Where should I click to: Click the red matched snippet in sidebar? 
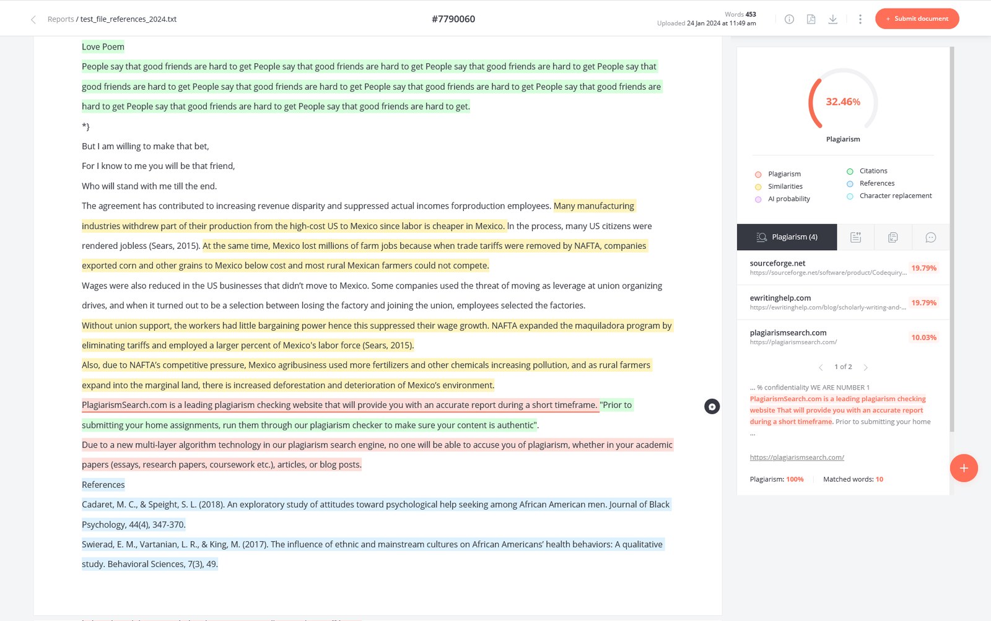pos(837,410)
